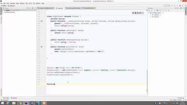This screenshot has height=105, width=187.
Task: Click 'class HighStudent extends Student' line
Action: click(64, 16)
